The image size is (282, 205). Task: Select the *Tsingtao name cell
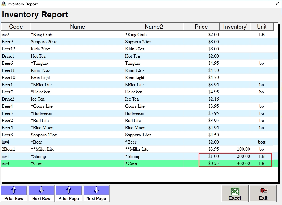pos(77,63)
